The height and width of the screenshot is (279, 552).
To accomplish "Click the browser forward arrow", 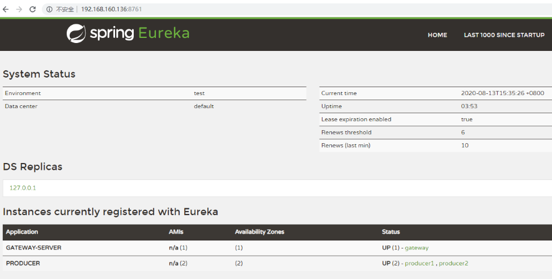I will (x=19, y=9).
